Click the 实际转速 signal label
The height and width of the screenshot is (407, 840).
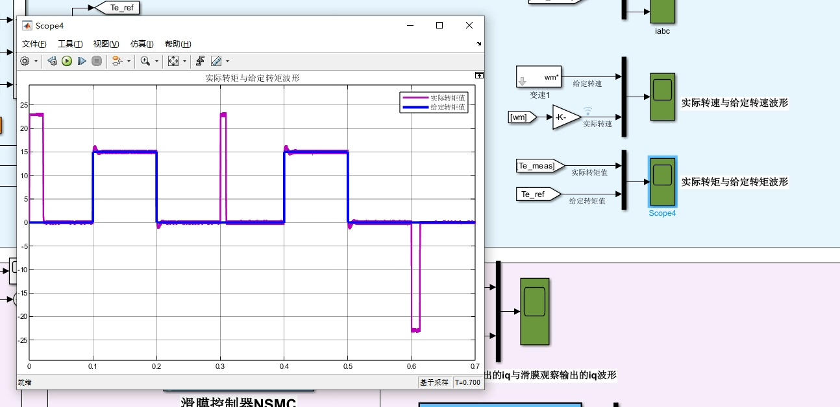(597, 124)
